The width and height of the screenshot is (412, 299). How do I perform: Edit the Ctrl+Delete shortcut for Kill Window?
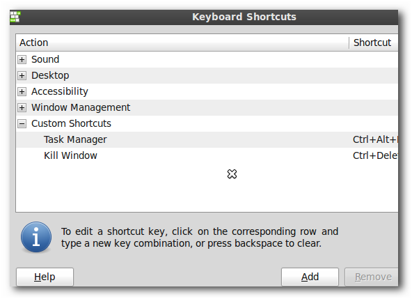(x=375, y=155)
